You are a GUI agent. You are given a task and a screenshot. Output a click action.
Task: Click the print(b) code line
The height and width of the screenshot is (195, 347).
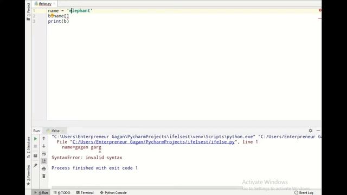coord(59,21)
